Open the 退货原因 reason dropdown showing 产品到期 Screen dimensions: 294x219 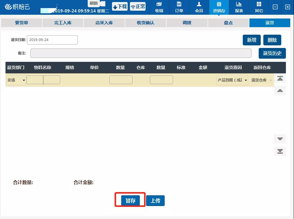click(x=232, y=79)
